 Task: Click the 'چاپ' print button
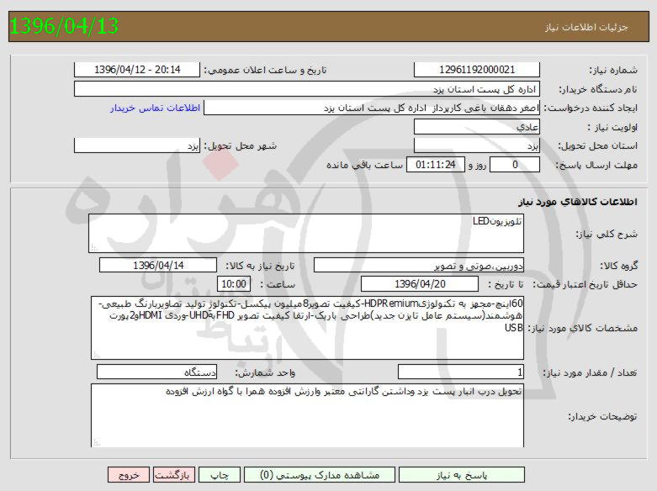coord(220,475)
